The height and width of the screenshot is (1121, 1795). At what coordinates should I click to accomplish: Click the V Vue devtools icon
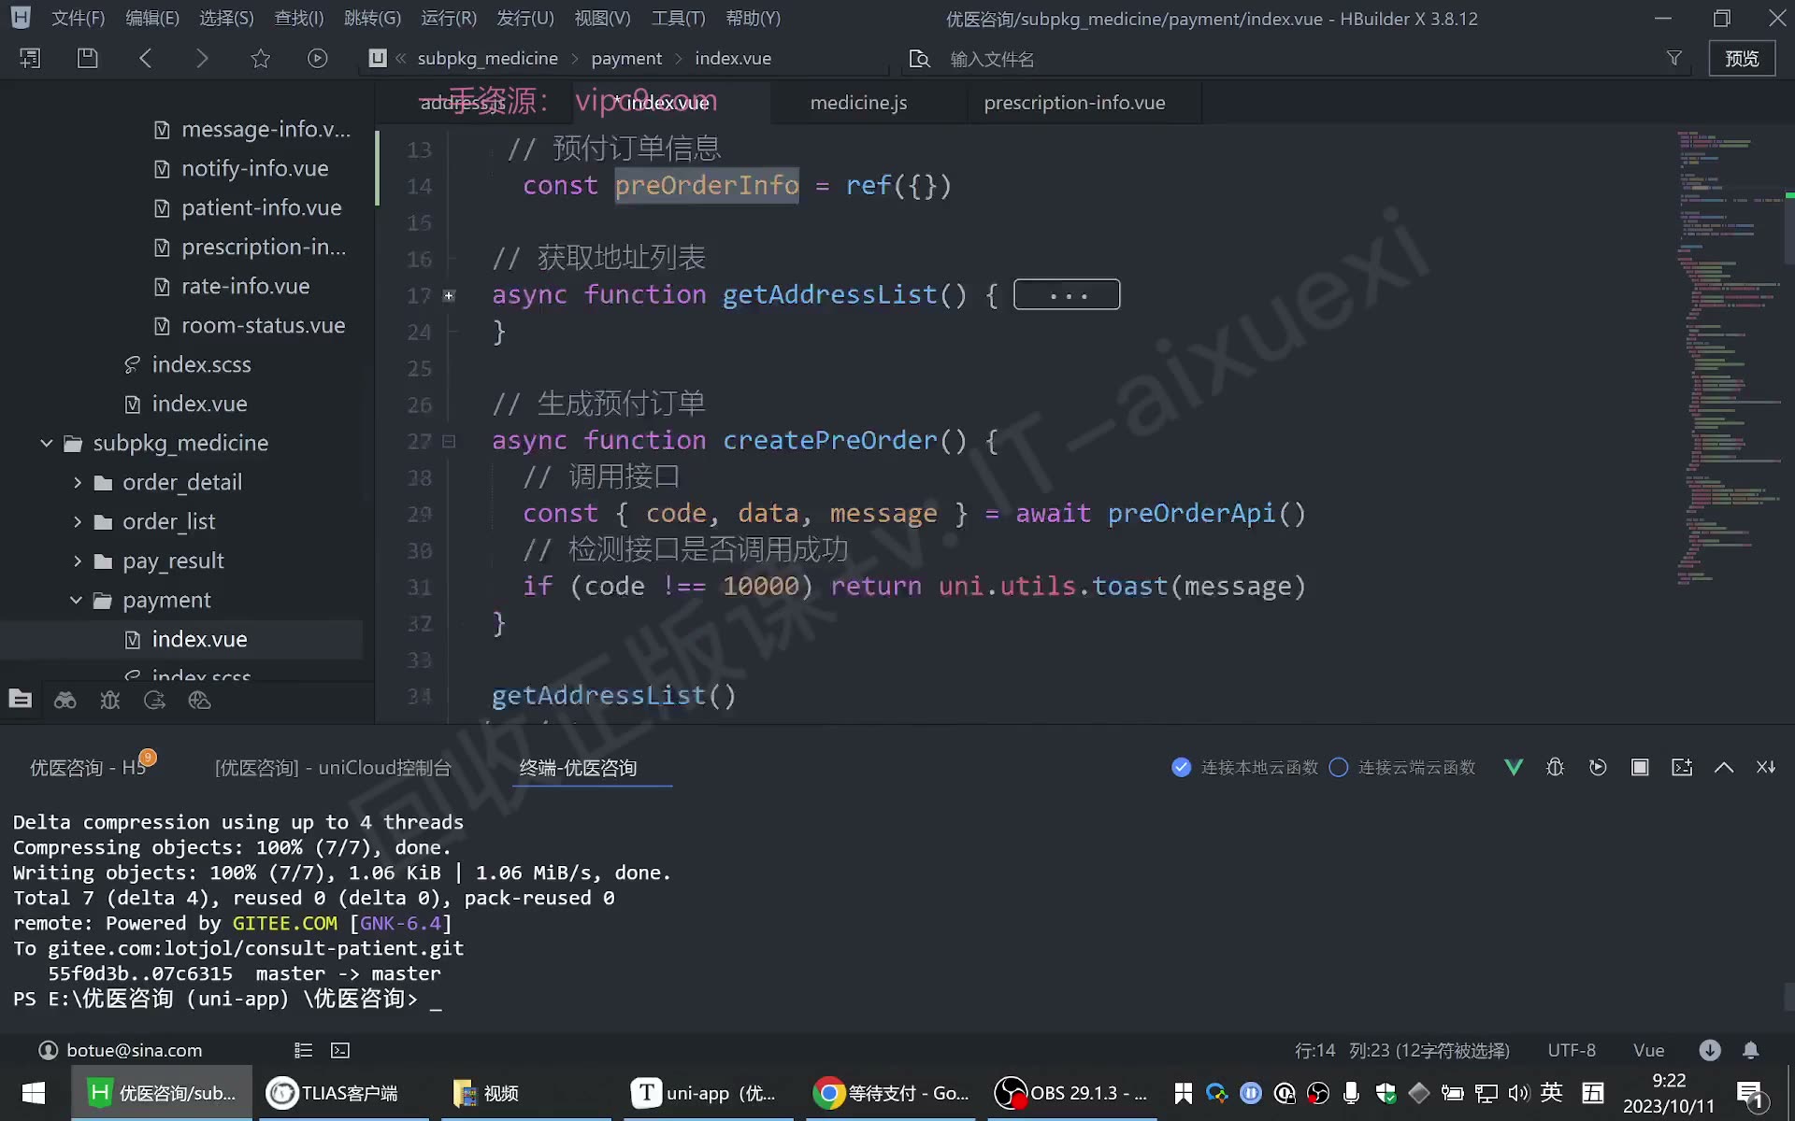point(1514,767)
